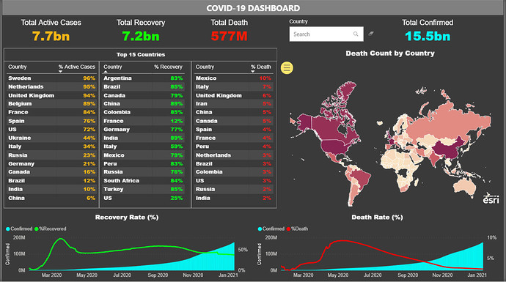
Task: Sort by % Recovery column header
Action: point(168,67)
